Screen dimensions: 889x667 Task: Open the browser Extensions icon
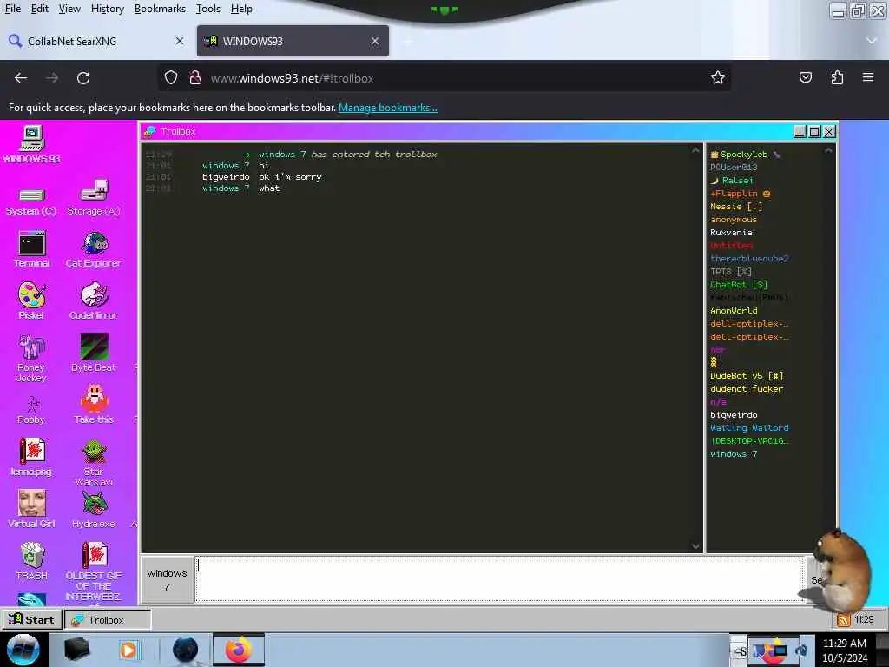837,78
